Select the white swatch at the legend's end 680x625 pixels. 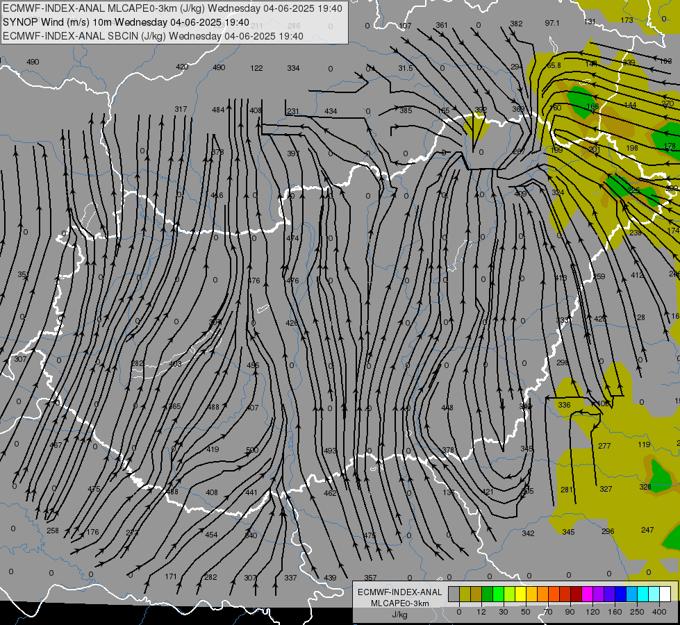click(665, 594)
